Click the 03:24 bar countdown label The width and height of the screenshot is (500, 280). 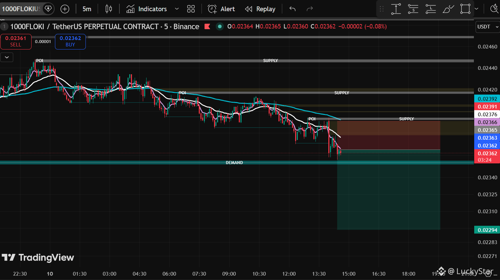[x=484, y=160]
